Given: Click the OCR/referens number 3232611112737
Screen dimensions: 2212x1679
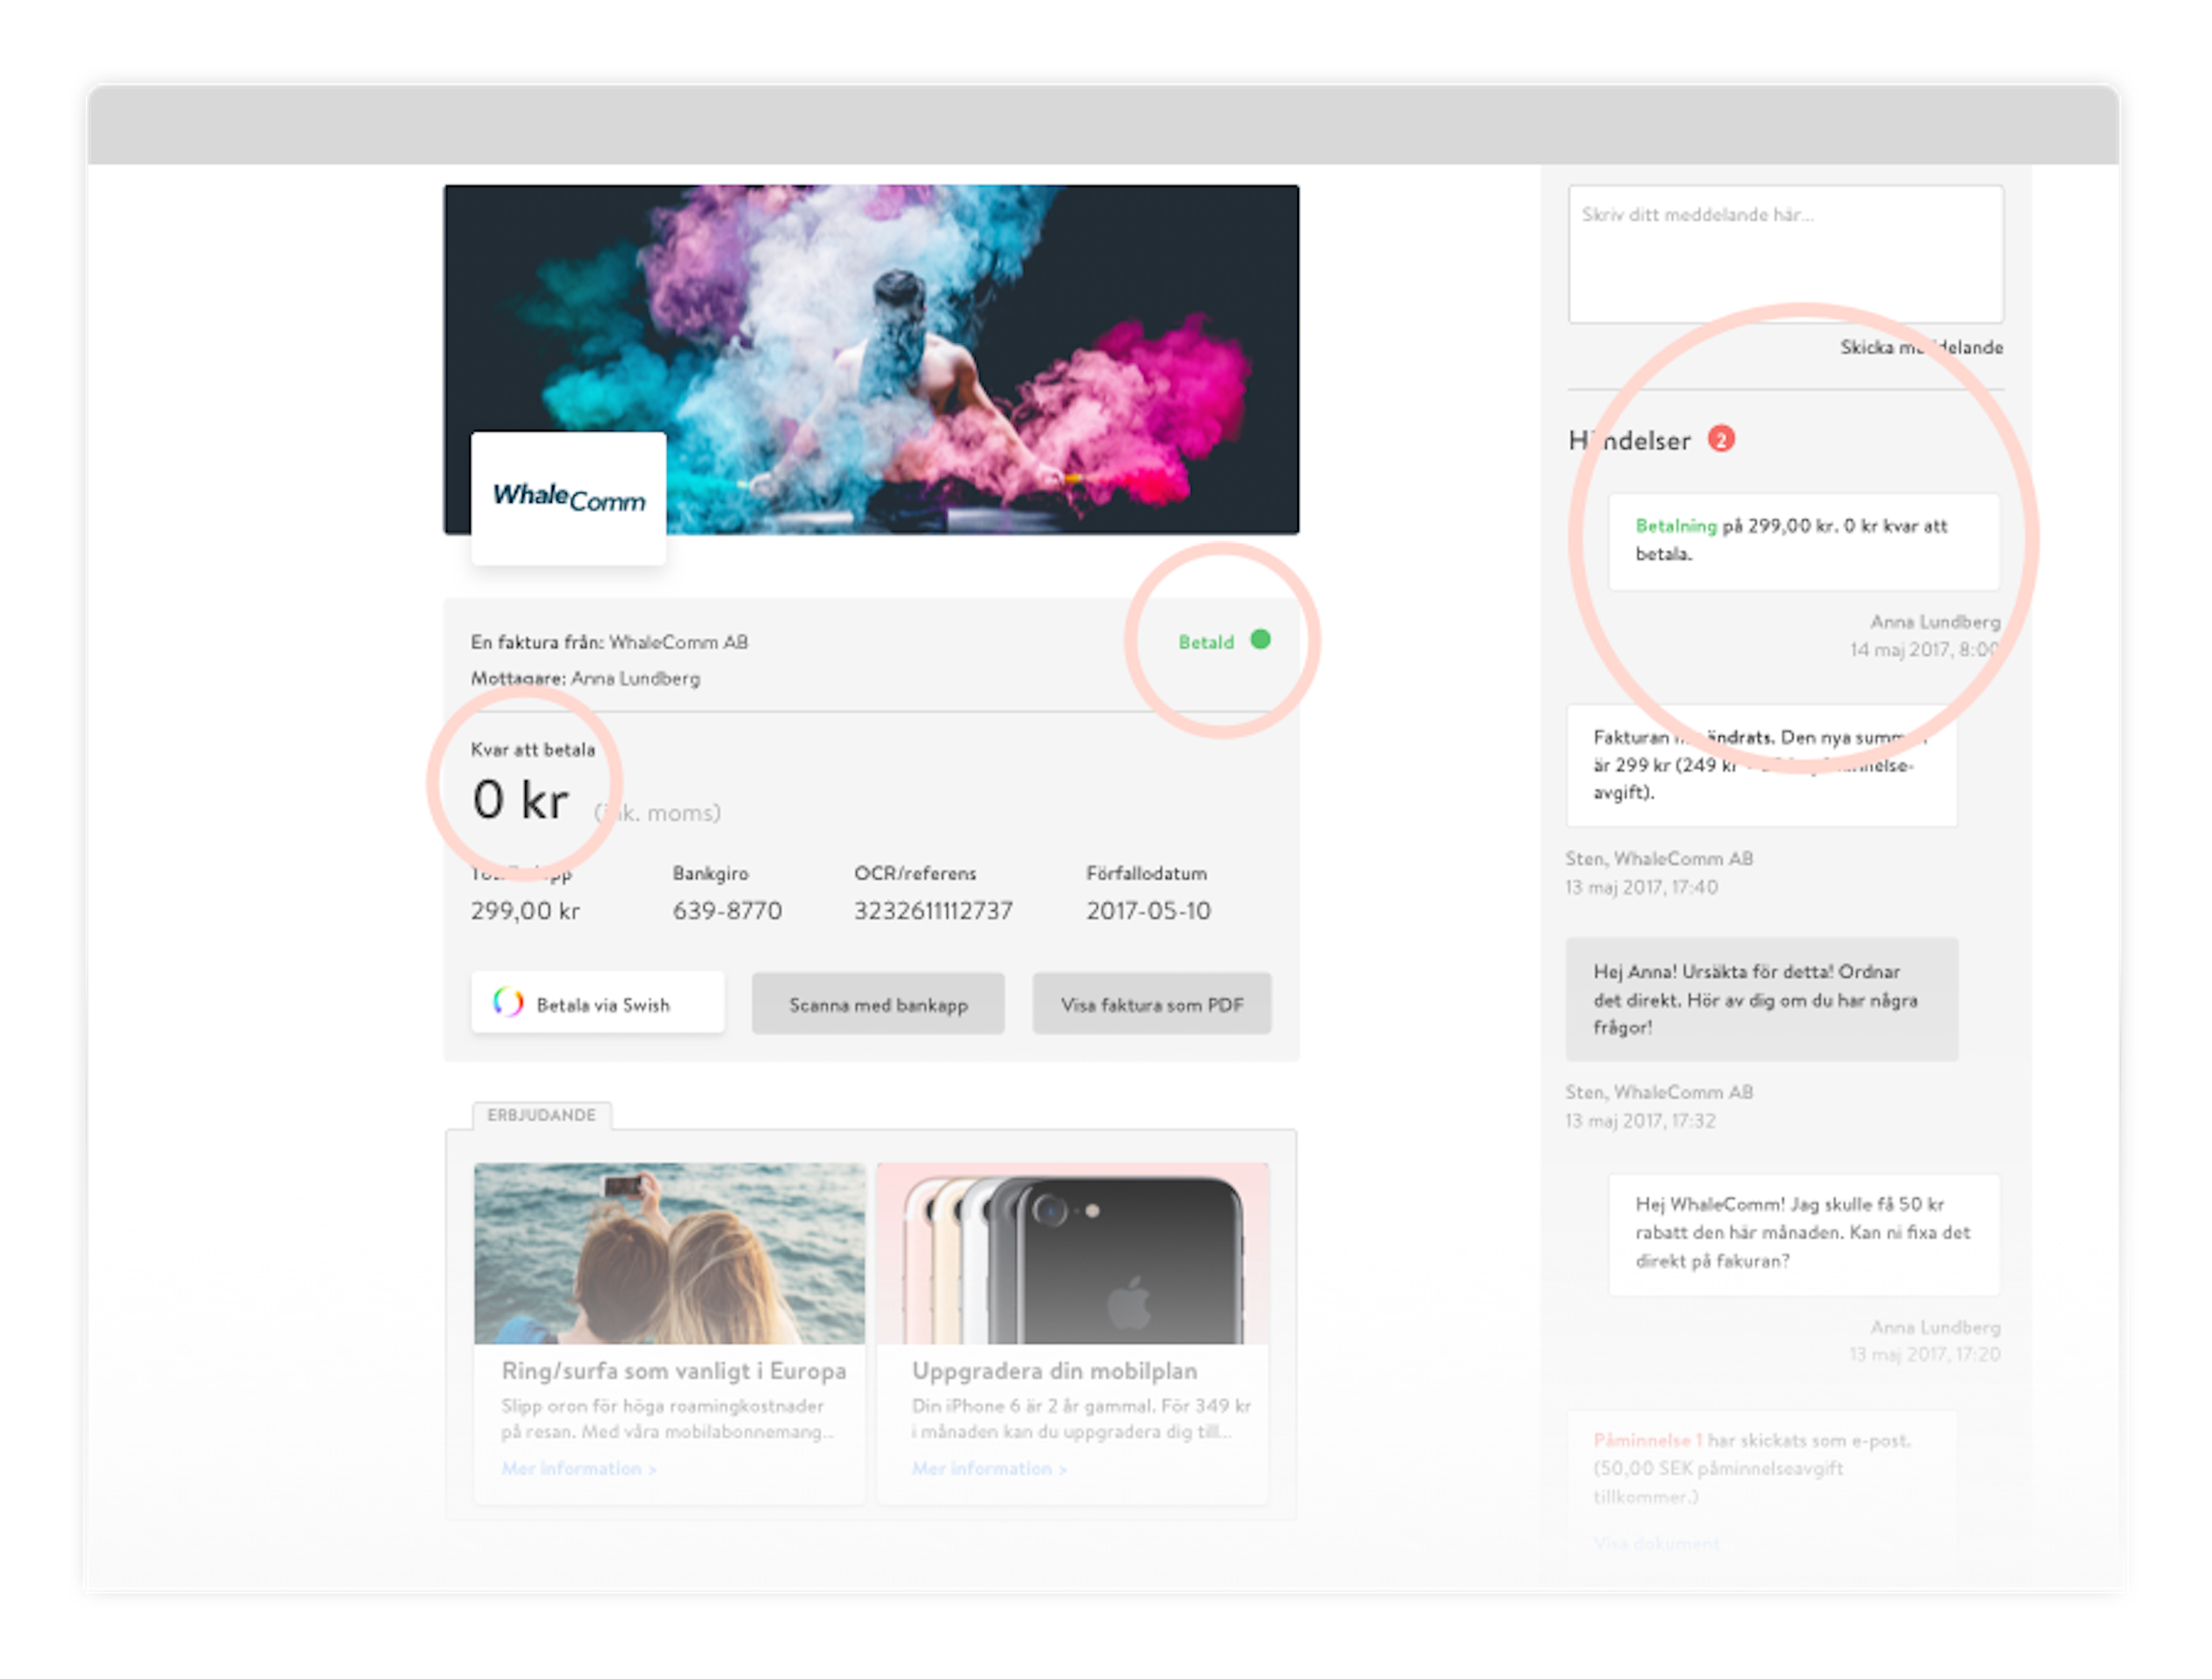Looking at the screenshot, I should pos(933,910).
